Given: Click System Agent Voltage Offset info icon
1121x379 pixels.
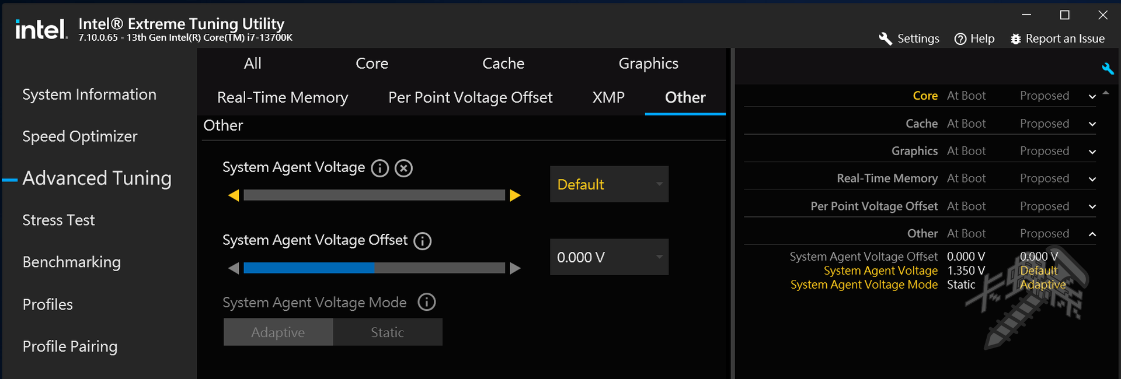Looking at the screenshot, I should pyautogui.click(x=422, y=241).
